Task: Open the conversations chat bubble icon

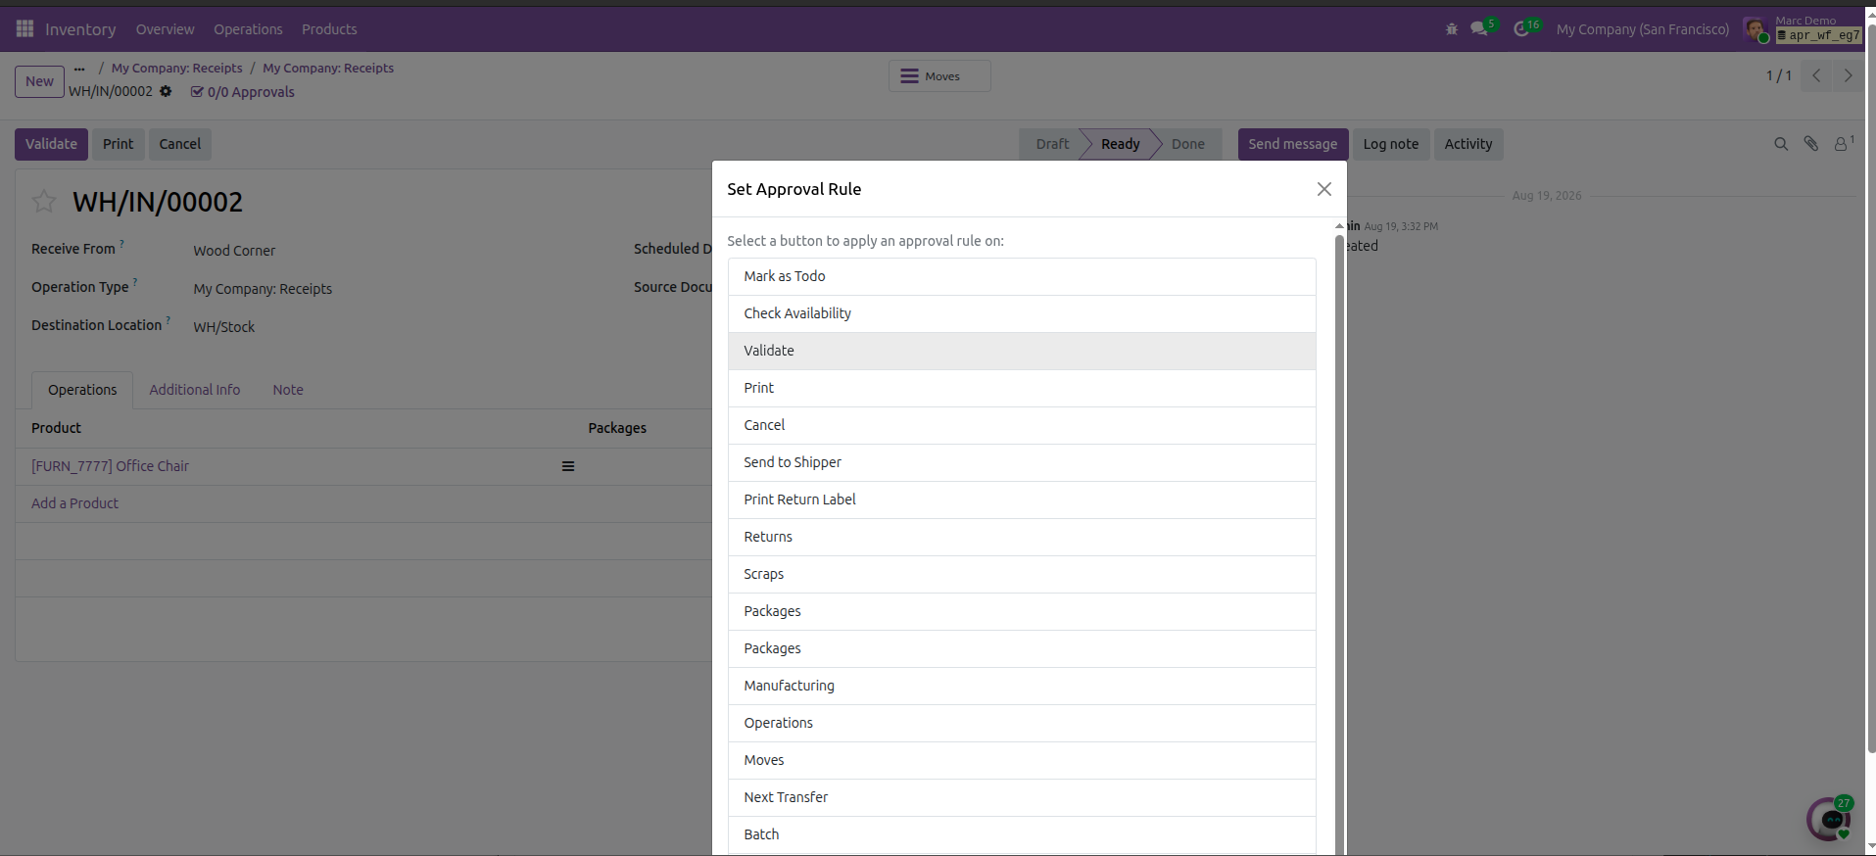Action: click(x=1480, y=28)
